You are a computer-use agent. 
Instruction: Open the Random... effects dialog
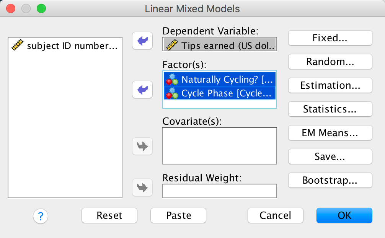(330, 62)
